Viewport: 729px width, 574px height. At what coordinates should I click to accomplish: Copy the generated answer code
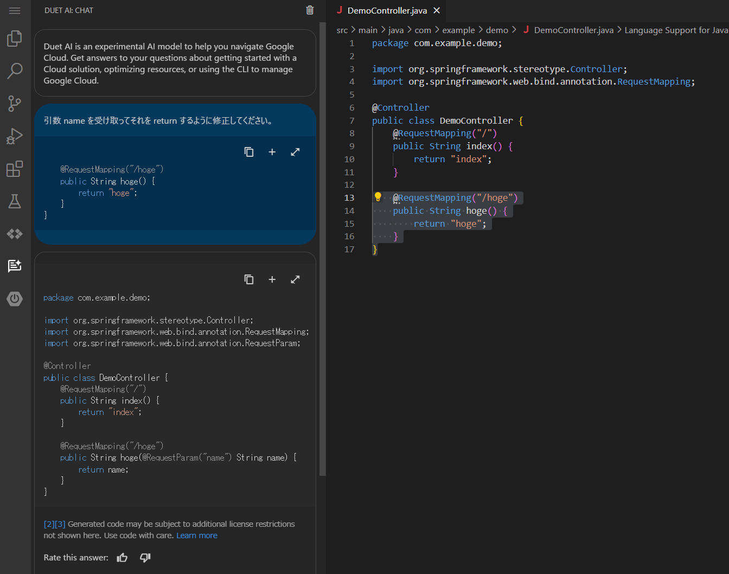(249, 279)
